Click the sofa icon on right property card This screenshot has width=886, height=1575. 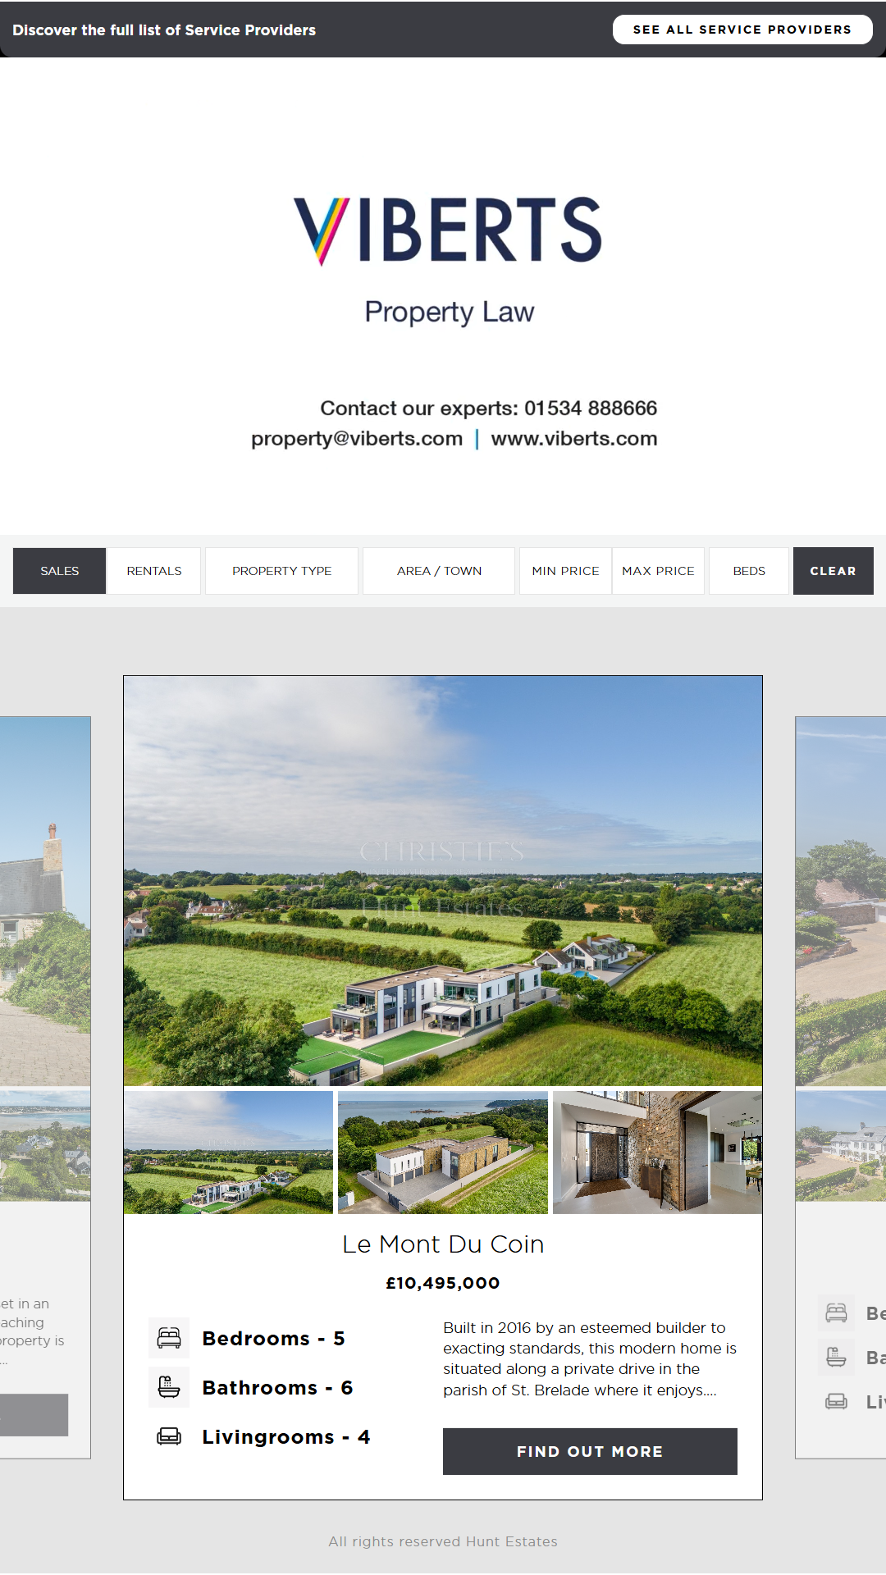[836, 1401]
